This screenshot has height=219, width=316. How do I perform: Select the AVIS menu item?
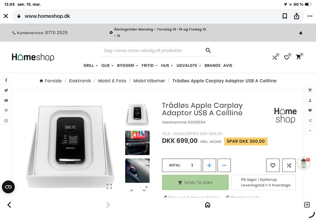[x=228, y=66]
